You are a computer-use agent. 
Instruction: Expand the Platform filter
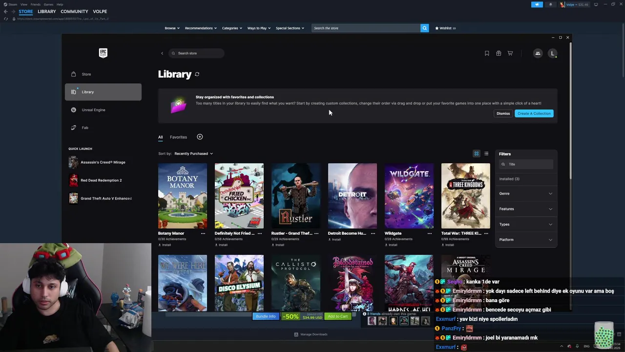[526, 240]
